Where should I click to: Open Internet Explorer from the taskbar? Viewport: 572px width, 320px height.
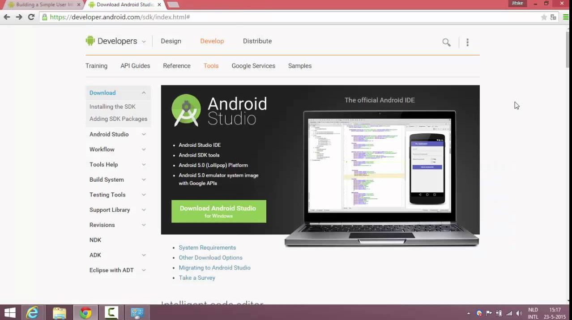click(x=32, y=312)
